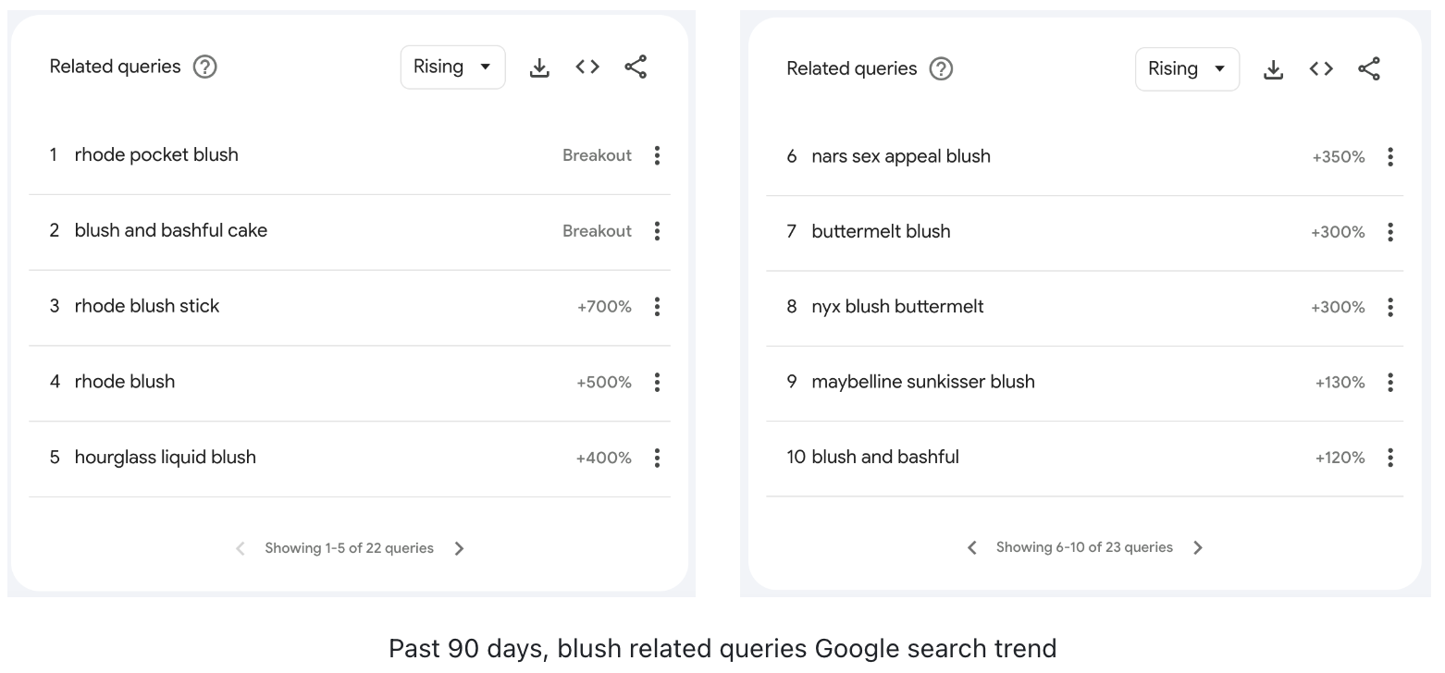The height and width of the screenshot is (673, 1445).
Task: Open the buttermelt blush query
Action: pyautogui.click(x=881, y=231)
